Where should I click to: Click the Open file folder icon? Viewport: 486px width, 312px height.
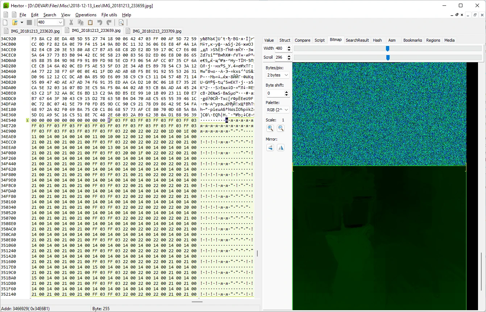pyautogui.click(x=15, y=22)
